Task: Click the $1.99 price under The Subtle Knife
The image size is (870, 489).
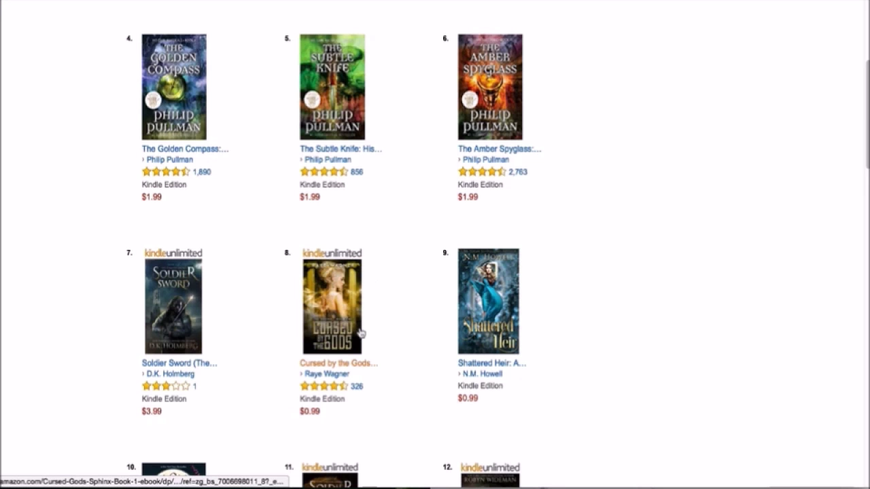Action: coord(310,197)
